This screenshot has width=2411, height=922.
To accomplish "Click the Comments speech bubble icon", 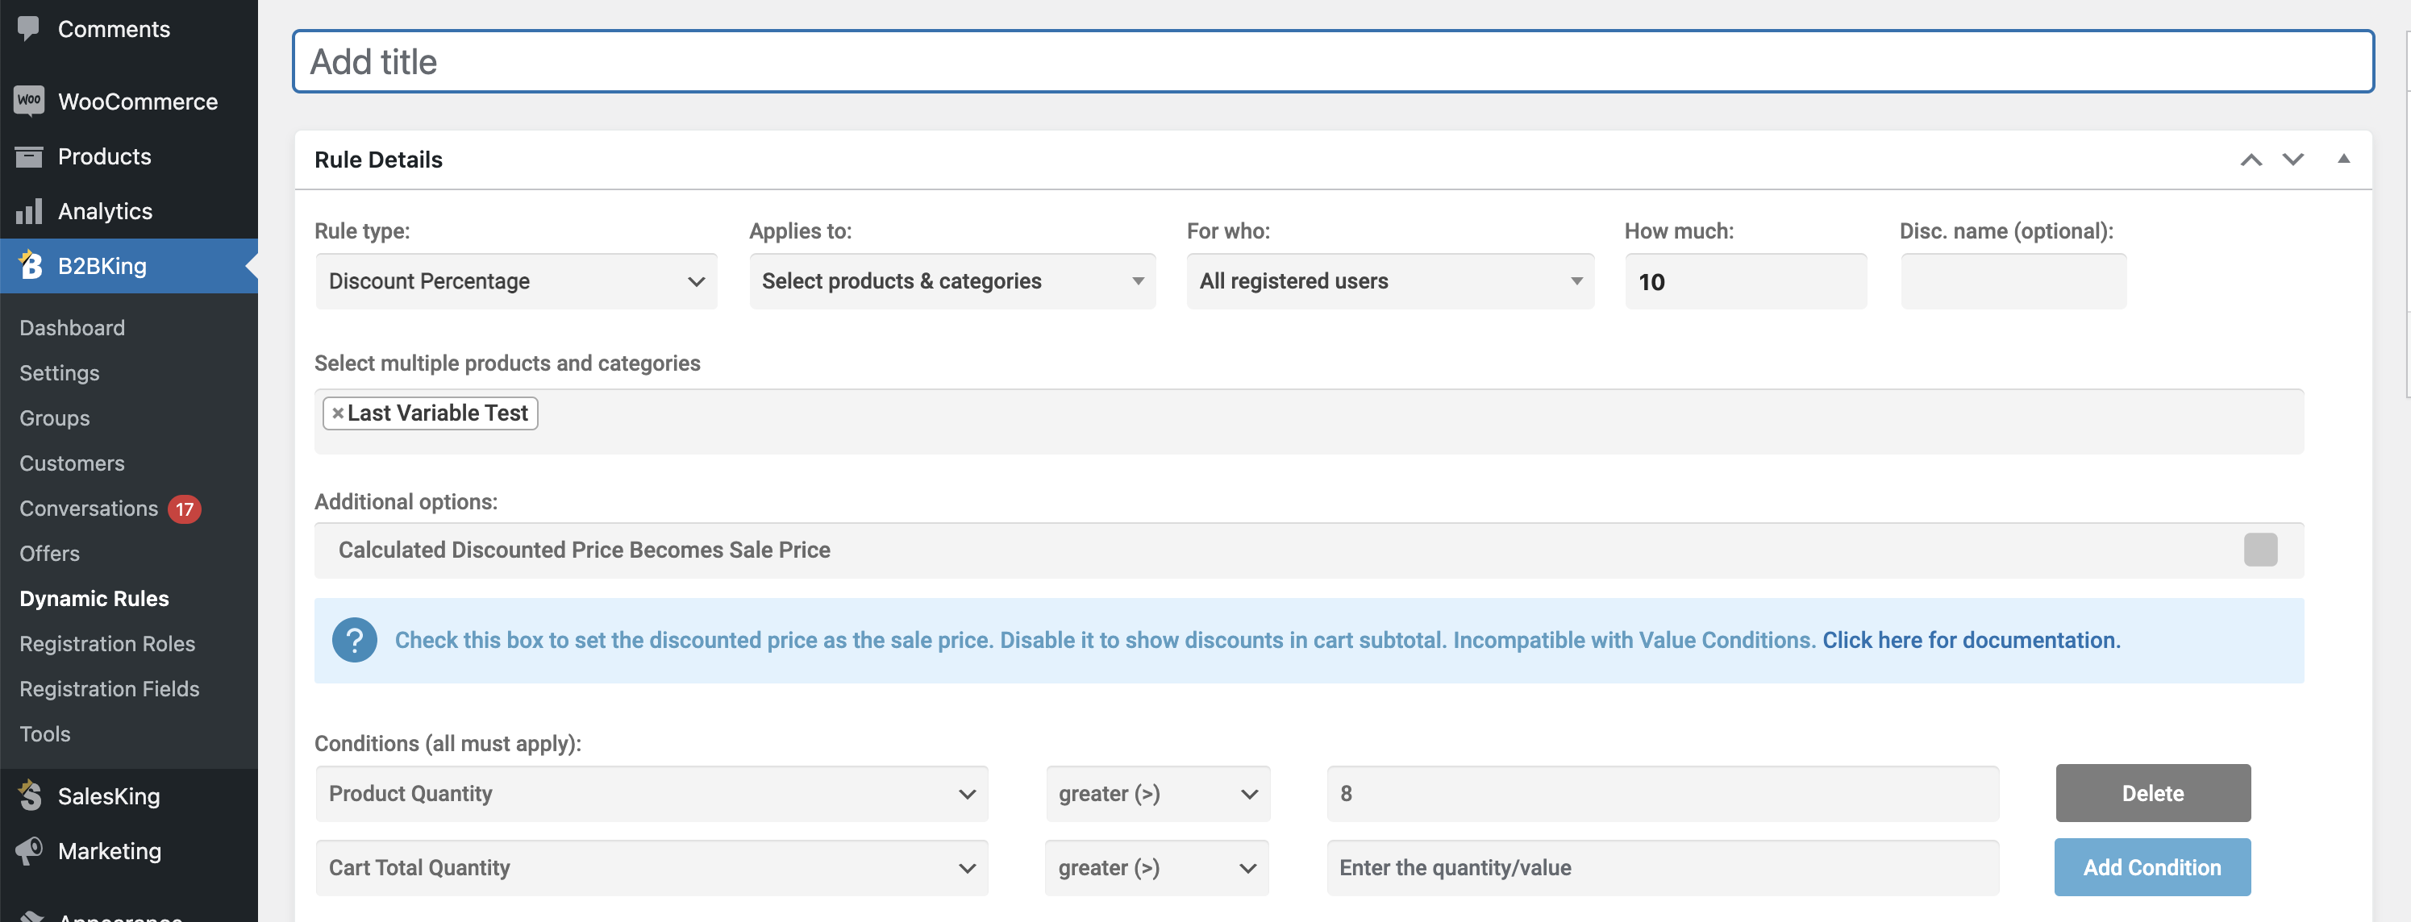I will point(29,28).
